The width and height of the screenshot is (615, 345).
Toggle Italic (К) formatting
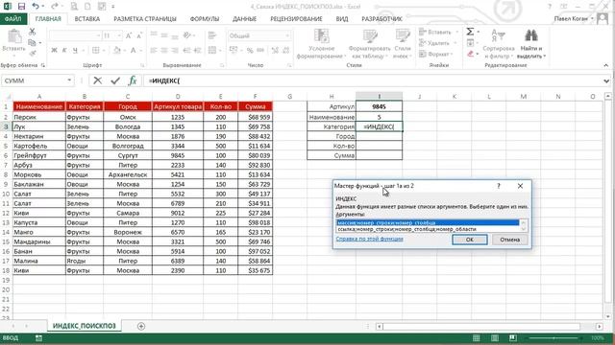click(64, 50)
